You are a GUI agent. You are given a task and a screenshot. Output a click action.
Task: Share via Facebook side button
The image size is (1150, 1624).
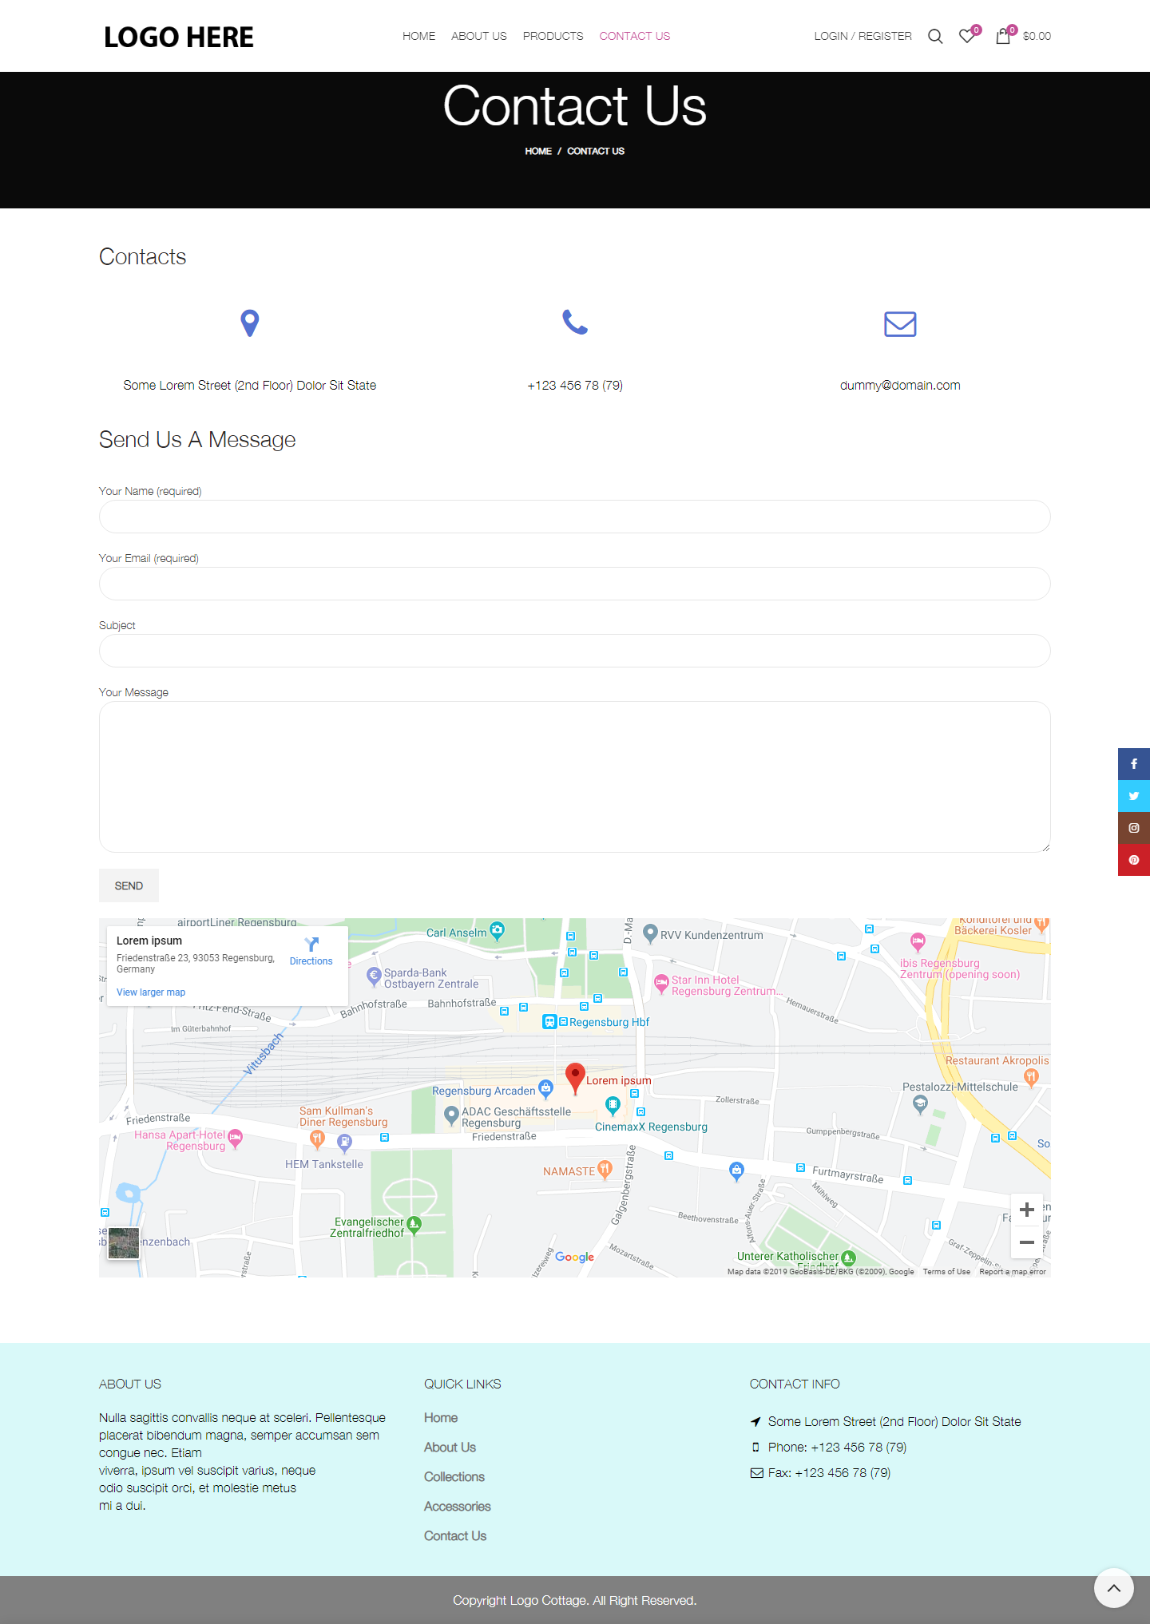pyautogui.click(x=1133, y=764)
